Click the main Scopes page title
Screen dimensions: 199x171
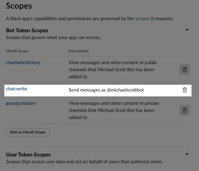click(x=19, y=6)
